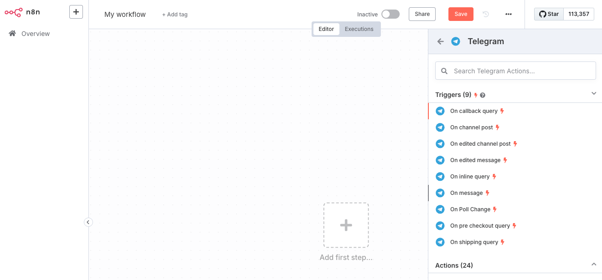
Task: Collapse the left sidebar with chevron
Action: pos(88,222)
